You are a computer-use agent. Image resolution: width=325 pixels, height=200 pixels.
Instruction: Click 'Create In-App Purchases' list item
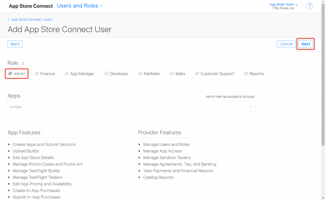click(x=36, y=191)
